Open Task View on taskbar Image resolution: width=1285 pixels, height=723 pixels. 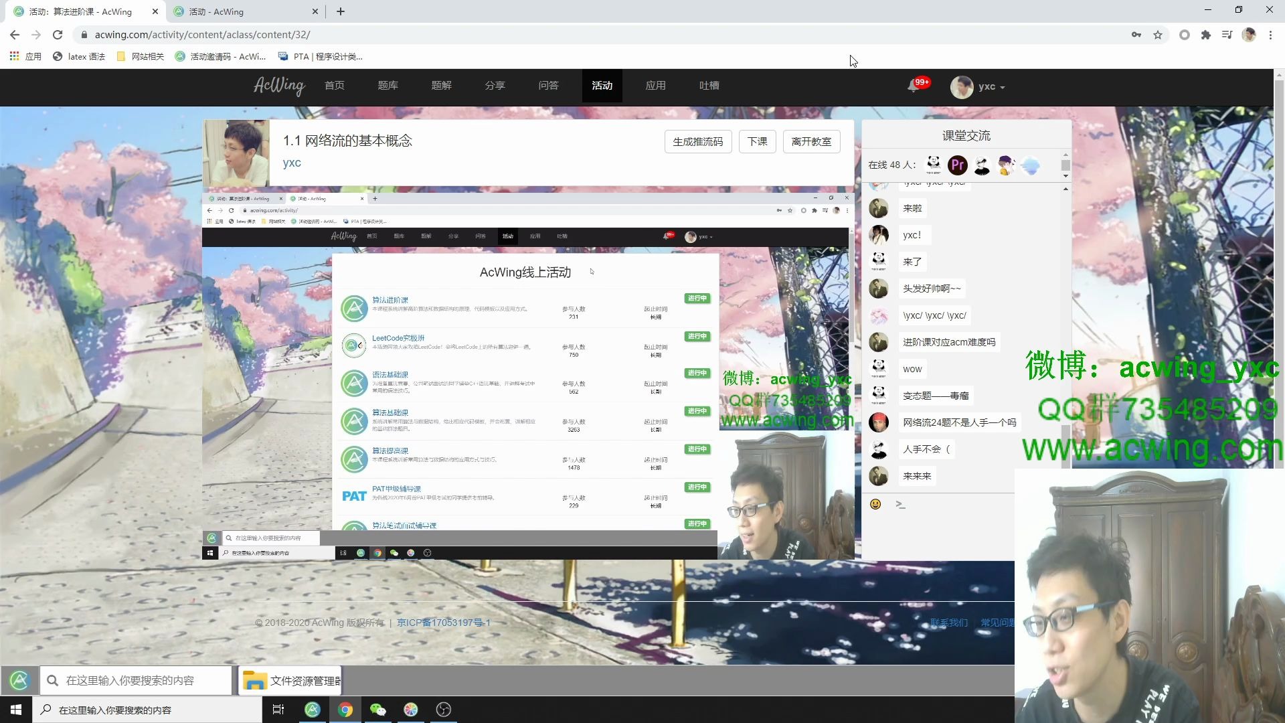(x=278, y=710)
